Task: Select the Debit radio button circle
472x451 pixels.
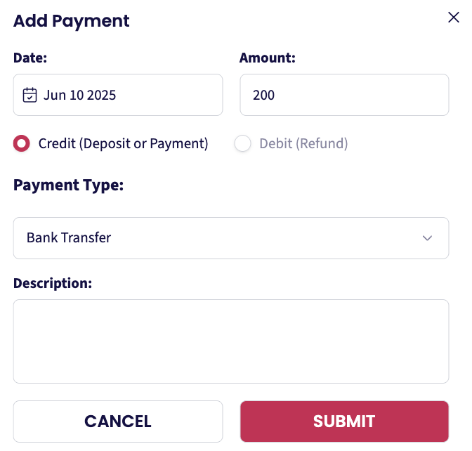Action: click(242, 143)
